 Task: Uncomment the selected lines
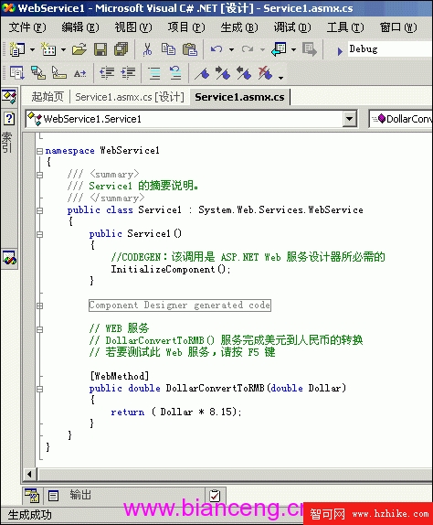pyautogui.click(x=175, y=72)
